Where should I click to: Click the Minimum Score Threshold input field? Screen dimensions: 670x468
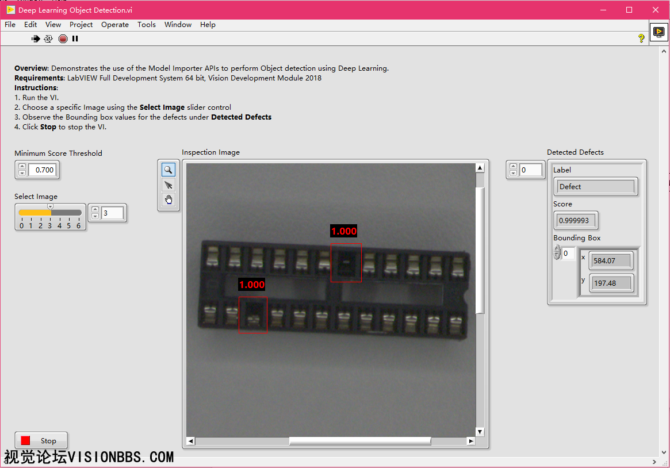click(43, 170)
